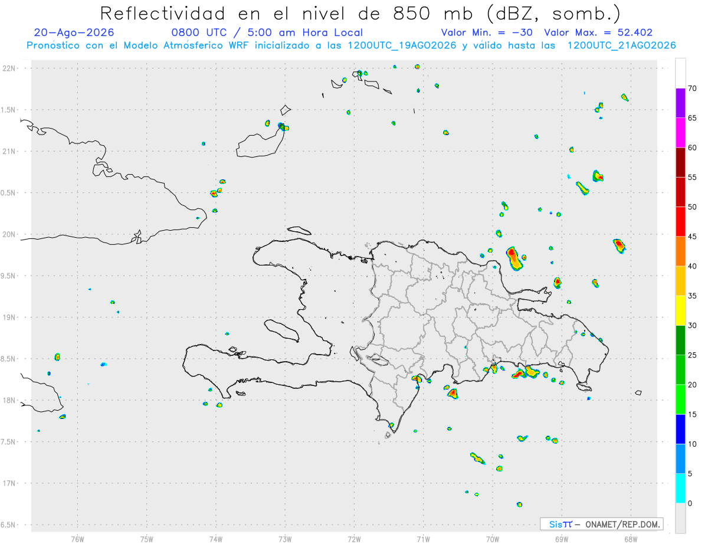Click the date "20-Ago-2026"
This screenshot has height=547, width=708.
tap(74, 32)
